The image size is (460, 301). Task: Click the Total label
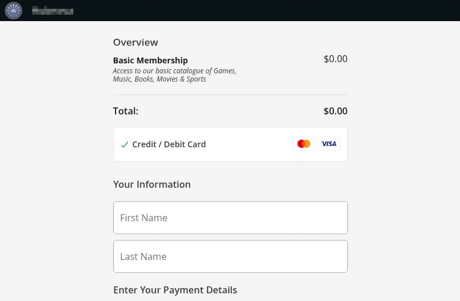click(x=126, y=111)
